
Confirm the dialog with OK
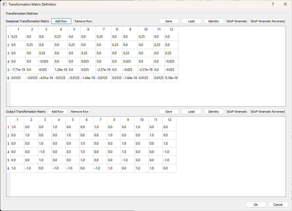(x=256, y=204)
